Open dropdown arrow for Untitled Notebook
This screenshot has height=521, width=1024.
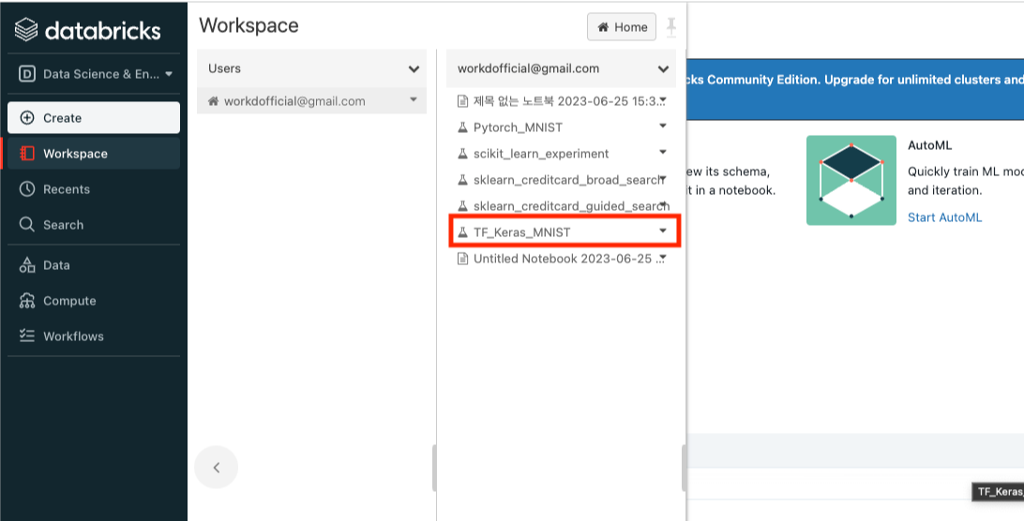(x=663, y=258)
